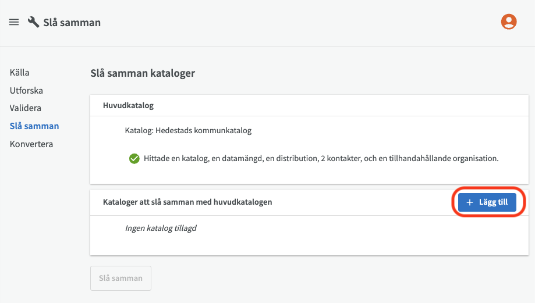Click the Huvudkatalog card header
This screenshot has height=303, width=535.
coord(128,105)
